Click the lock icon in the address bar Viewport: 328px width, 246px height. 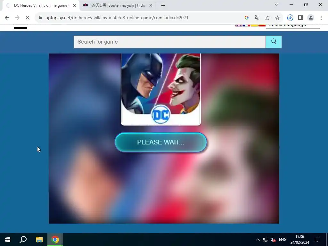click(40, 18)
